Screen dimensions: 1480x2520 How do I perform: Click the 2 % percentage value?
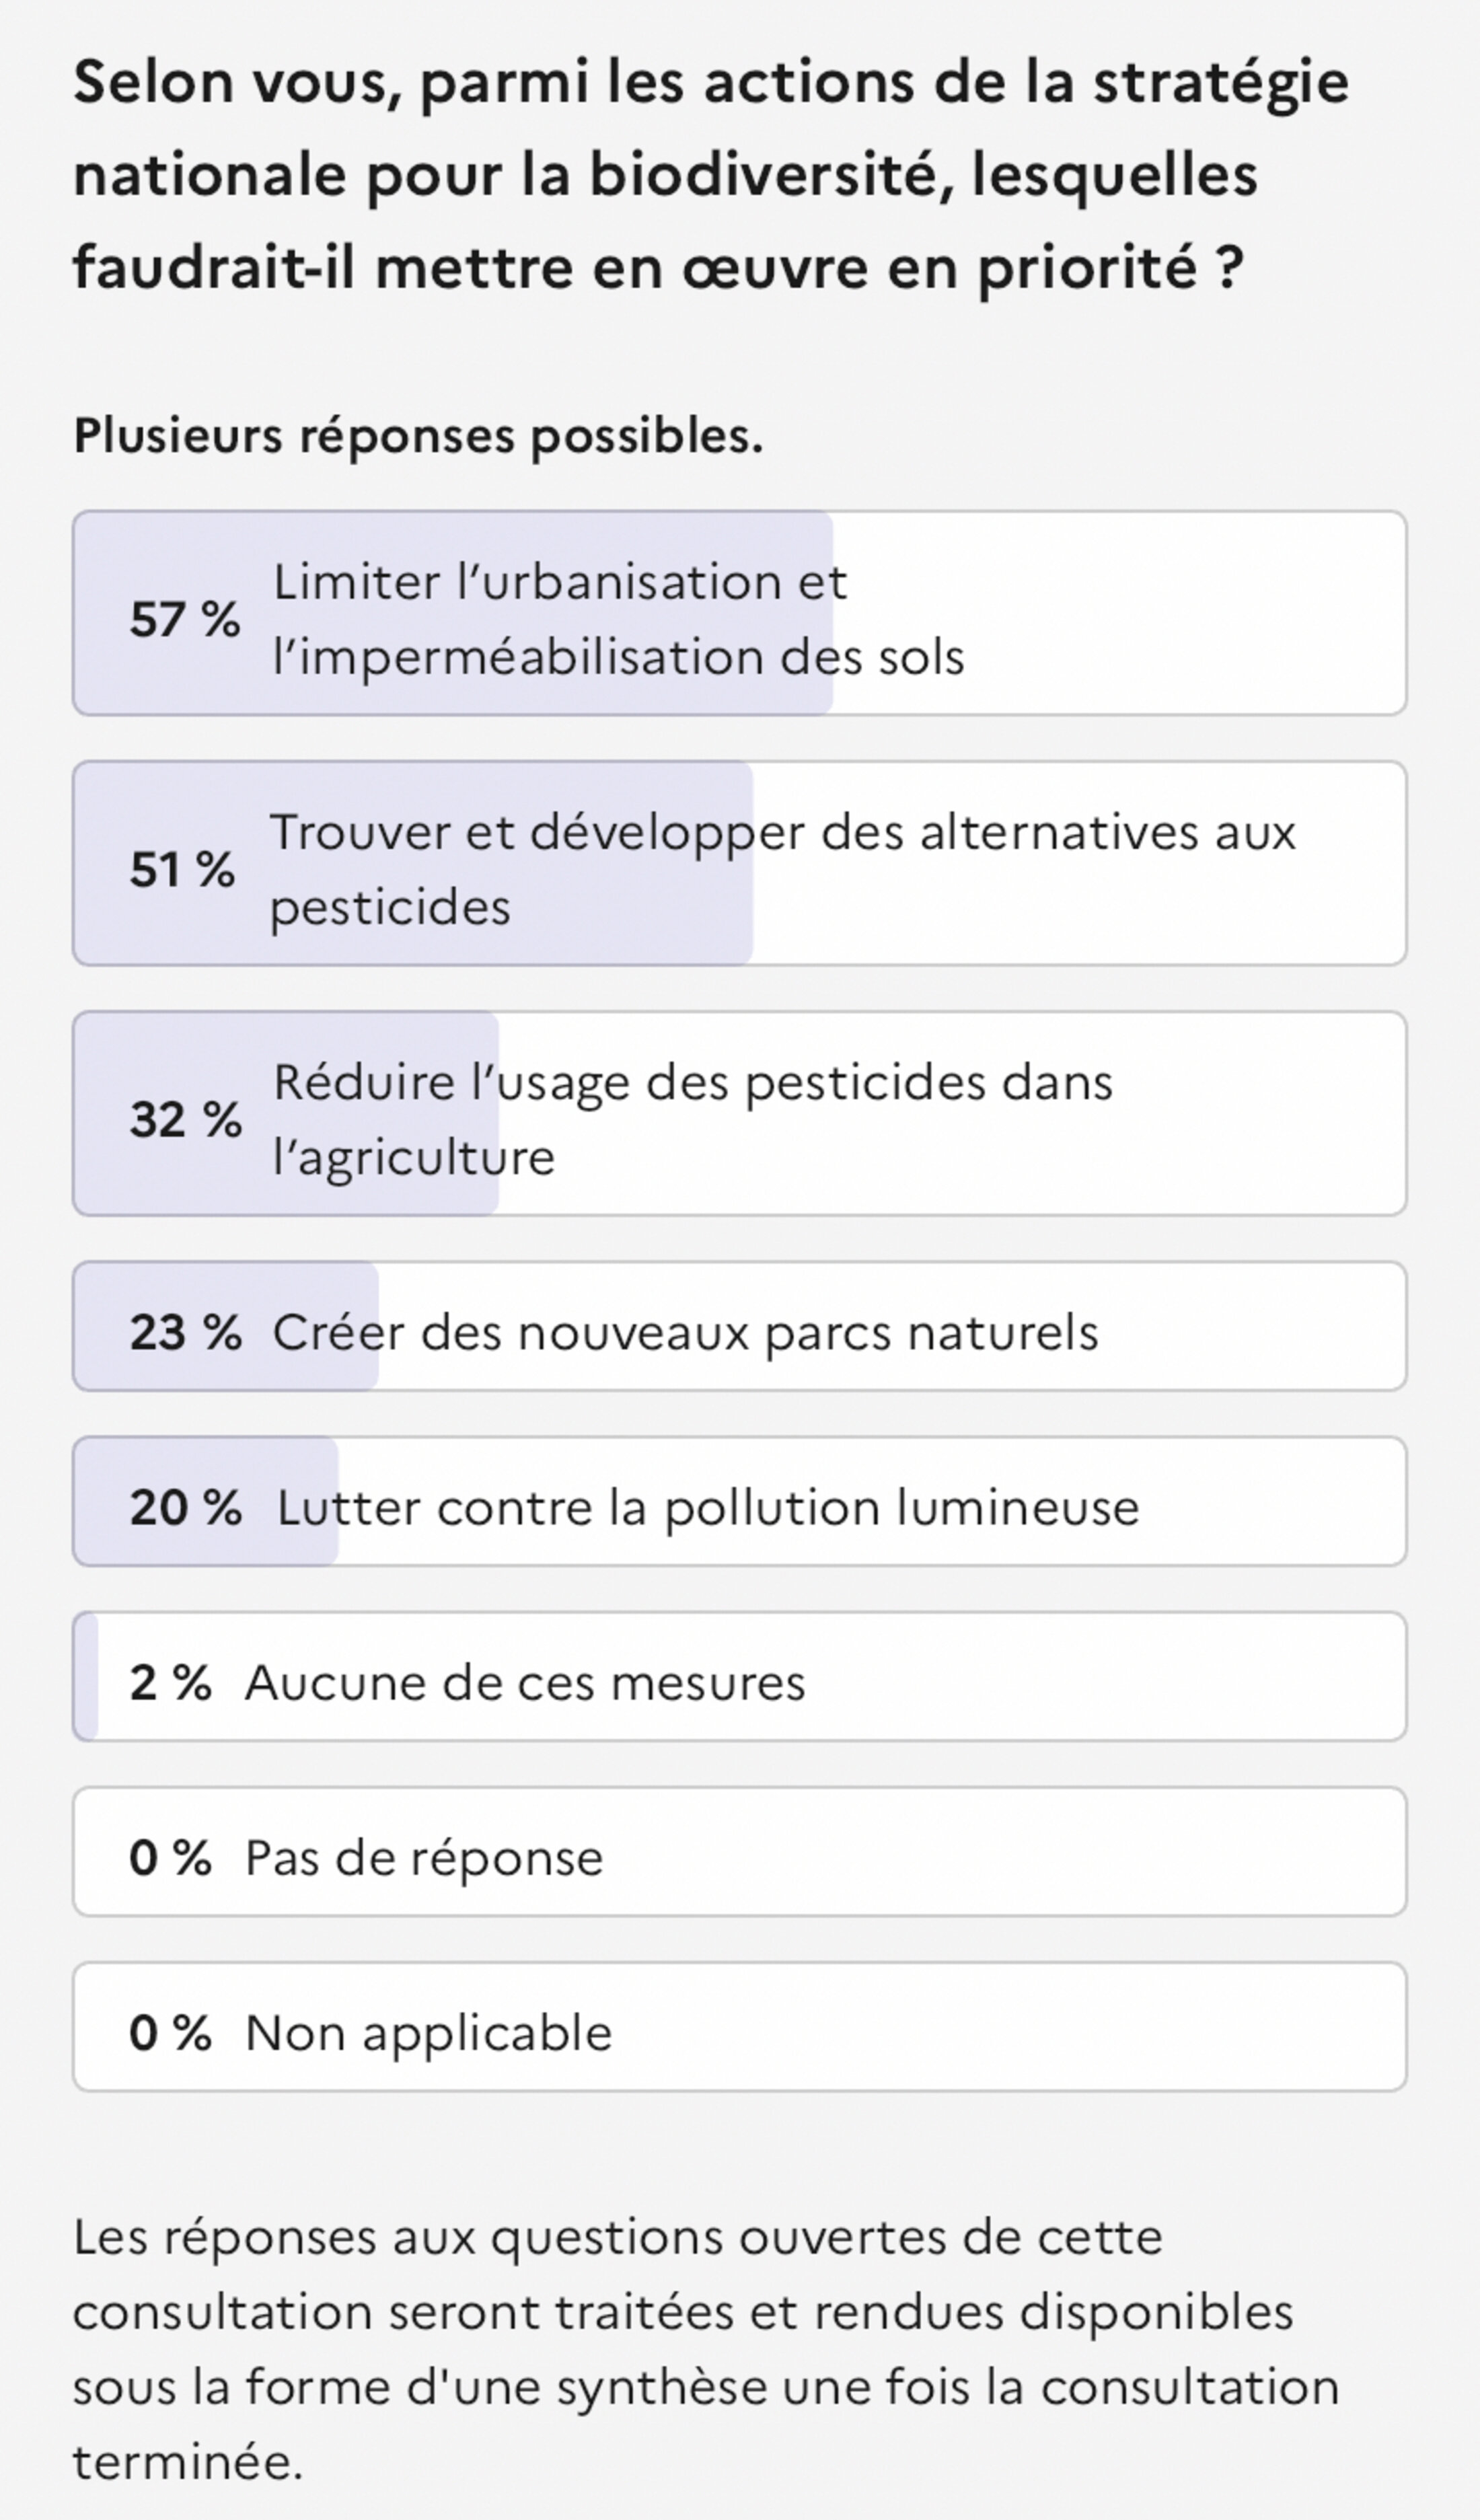tap(170, 1682)
